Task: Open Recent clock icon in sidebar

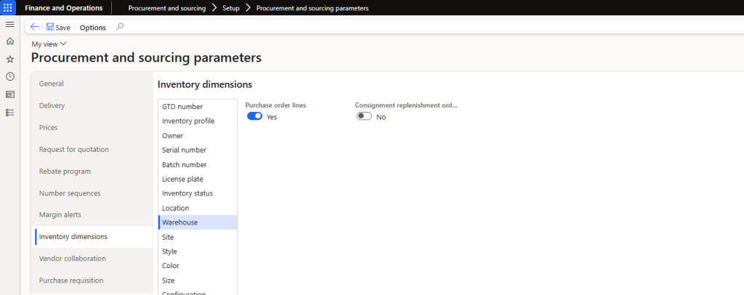Action: [x=9, y=76]
